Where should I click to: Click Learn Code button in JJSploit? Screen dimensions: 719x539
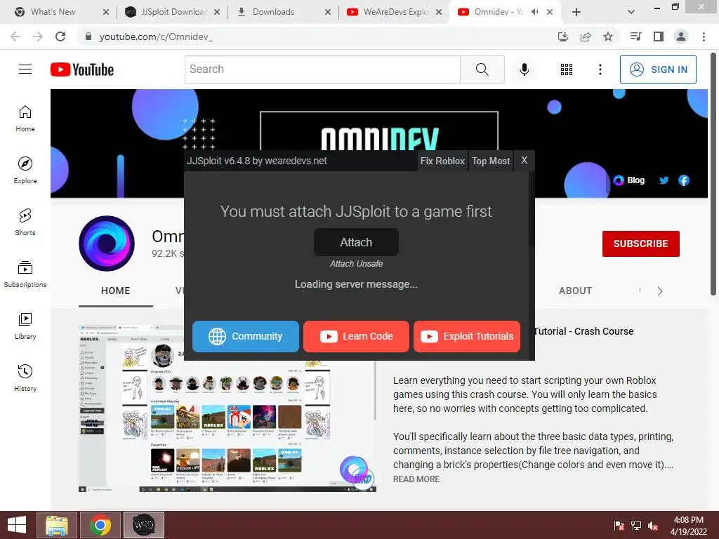click(356, 336)
